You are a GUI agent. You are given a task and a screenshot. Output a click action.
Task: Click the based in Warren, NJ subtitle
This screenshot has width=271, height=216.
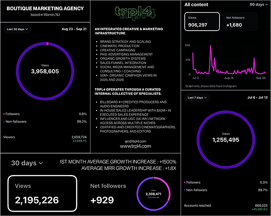click(45, 15)
